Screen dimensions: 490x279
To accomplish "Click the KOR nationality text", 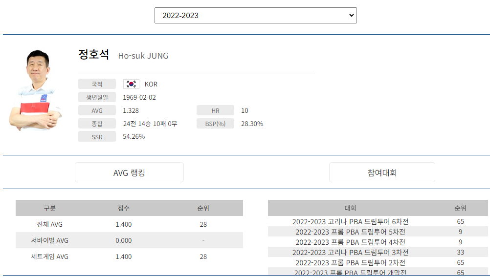I will (x=151, y=84).
